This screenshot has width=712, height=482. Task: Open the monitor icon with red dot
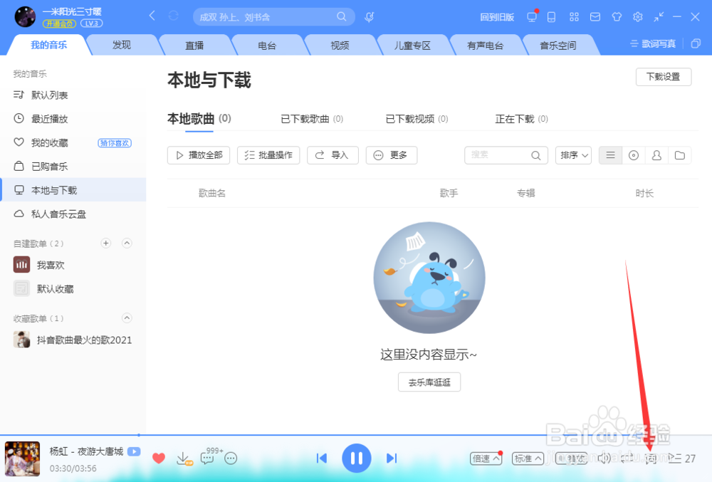532,17
